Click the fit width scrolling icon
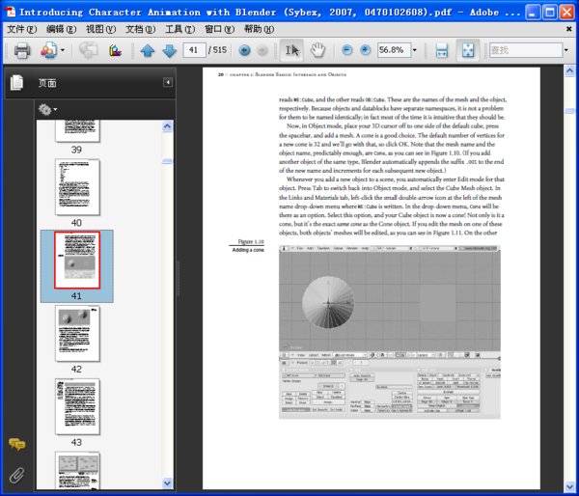 442,50
